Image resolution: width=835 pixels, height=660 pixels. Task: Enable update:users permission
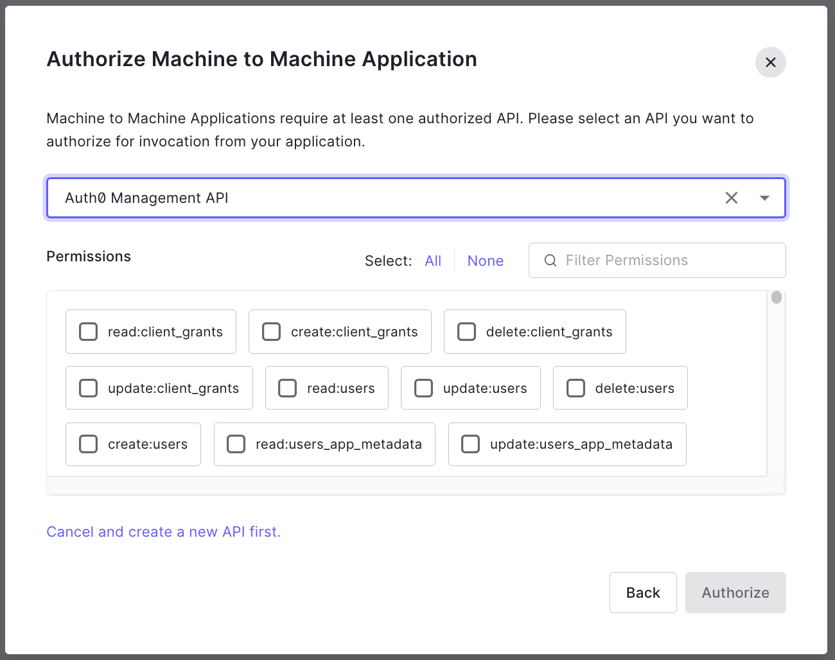tap(423, 388)
